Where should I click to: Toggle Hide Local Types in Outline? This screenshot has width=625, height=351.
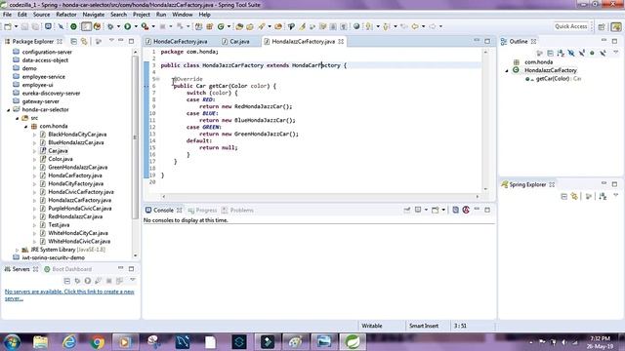pyautogui.click(x=603, y=53)
